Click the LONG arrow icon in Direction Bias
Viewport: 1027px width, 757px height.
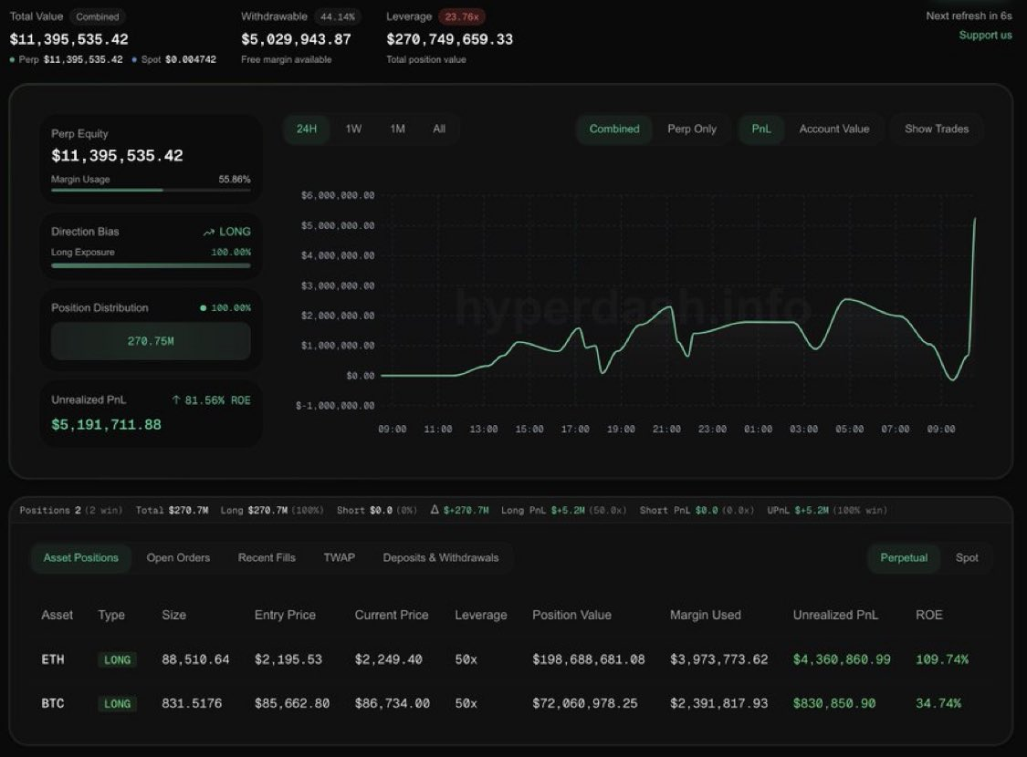point(208,231)
